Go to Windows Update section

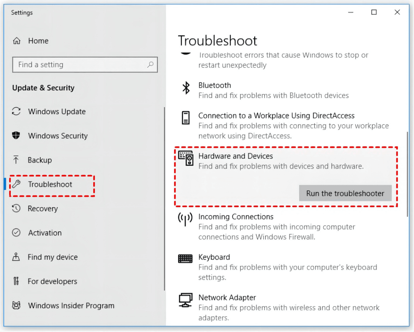click(x=57, y=111)
